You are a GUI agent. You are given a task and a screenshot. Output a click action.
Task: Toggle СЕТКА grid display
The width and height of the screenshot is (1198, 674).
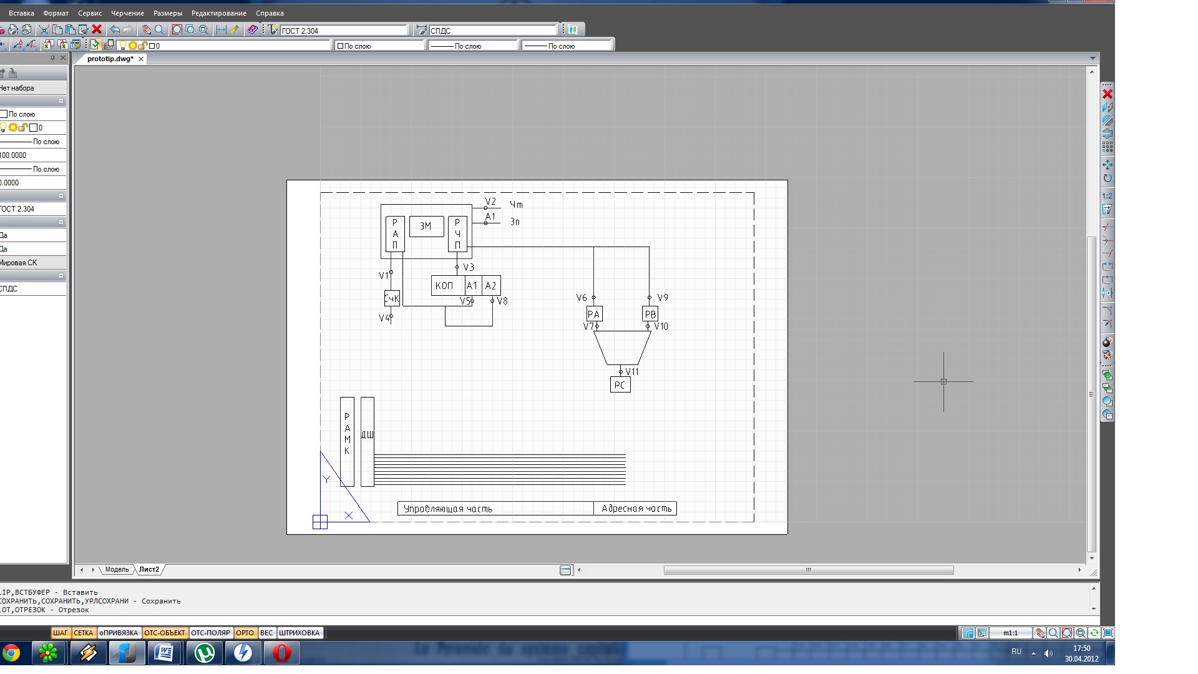point(83,633)
